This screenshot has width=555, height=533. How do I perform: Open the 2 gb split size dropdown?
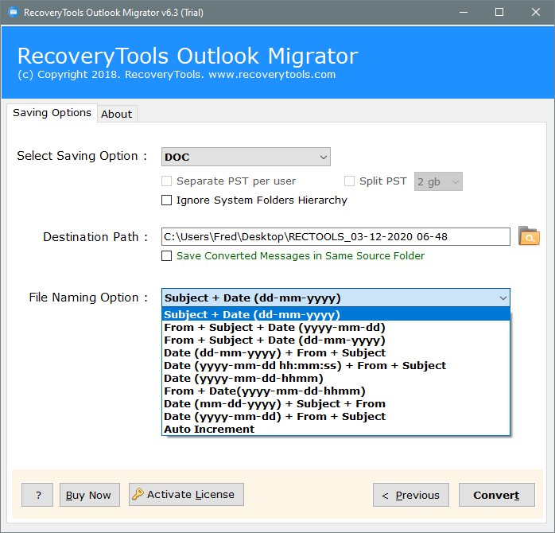click(438, 181)
